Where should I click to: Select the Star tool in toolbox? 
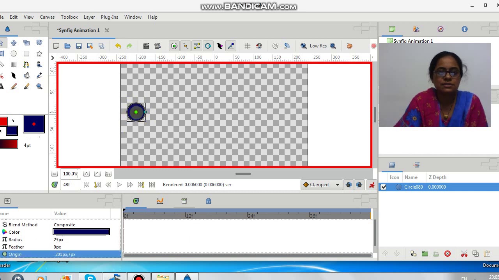[x=39, y=54]
